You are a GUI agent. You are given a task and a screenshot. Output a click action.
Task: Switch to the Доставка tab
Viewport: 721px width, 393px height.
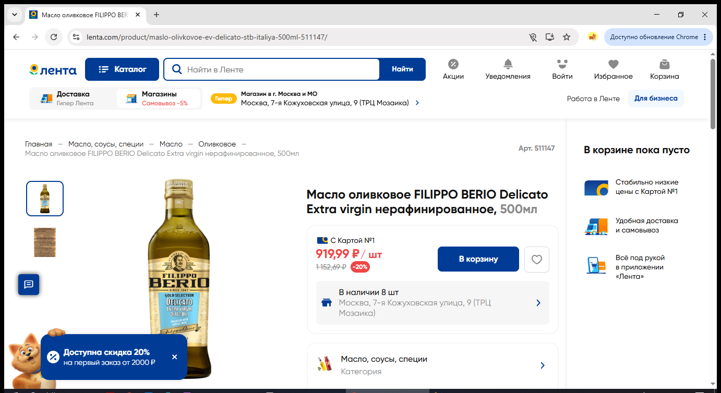point(73,99)
